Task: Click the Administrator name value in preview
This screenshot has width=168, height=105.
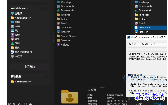Action: coord(115,95)
